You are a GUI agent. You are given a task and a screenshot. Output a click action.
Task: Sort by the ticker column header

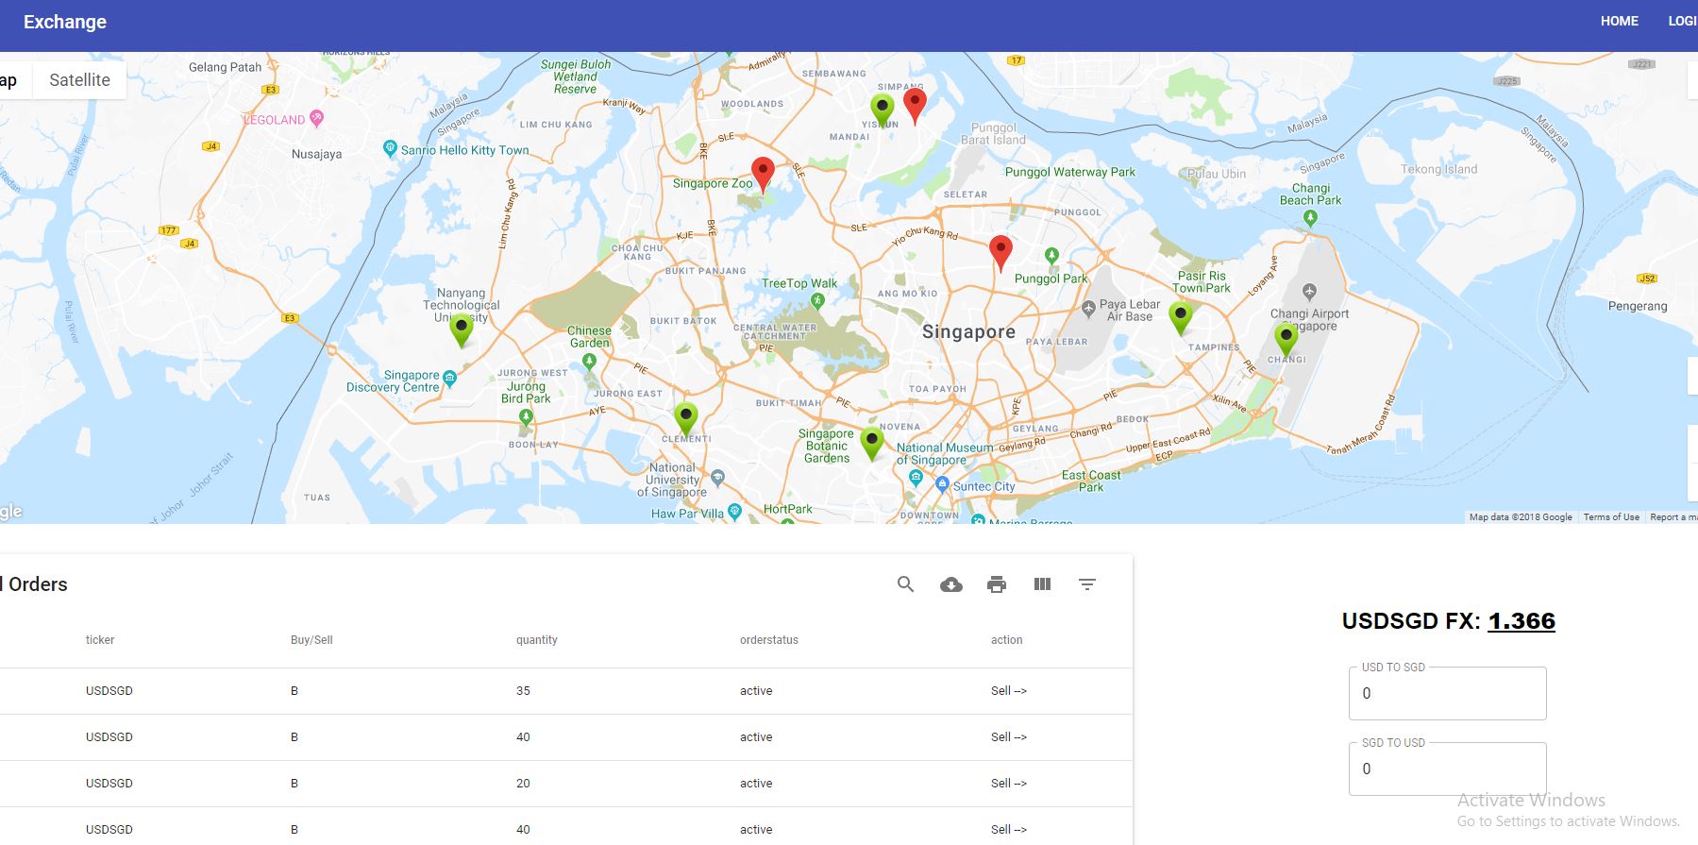click(x=100, y=640)
